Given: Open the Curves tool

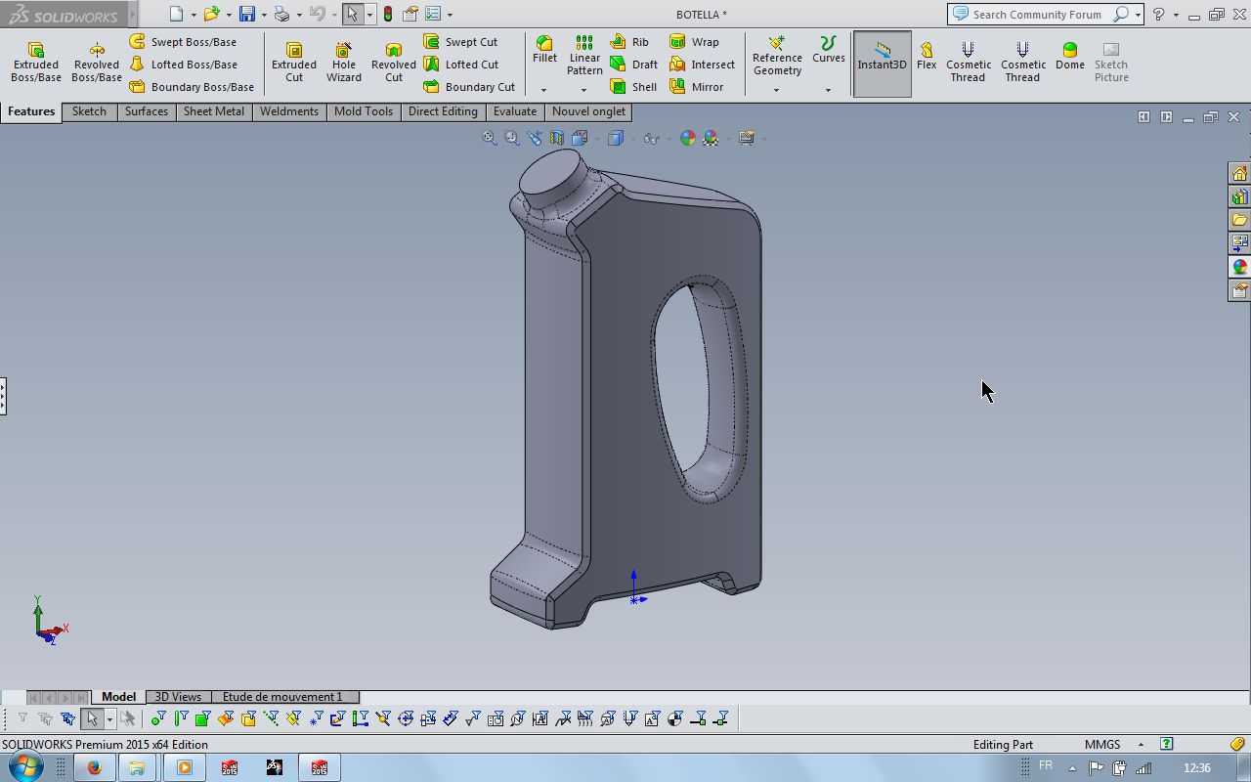Looking at the screenshot, I should (x=828, y=50).
